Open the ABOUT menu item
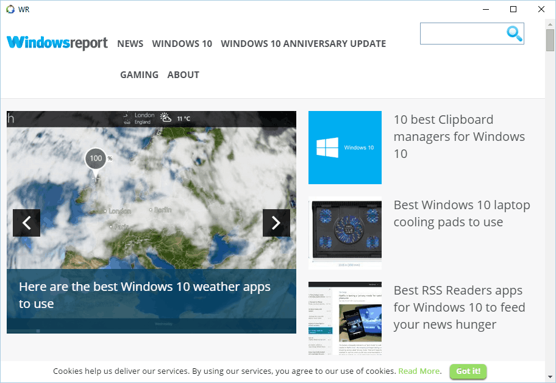This screenshot has width=556, height=383. pos(184,75)
